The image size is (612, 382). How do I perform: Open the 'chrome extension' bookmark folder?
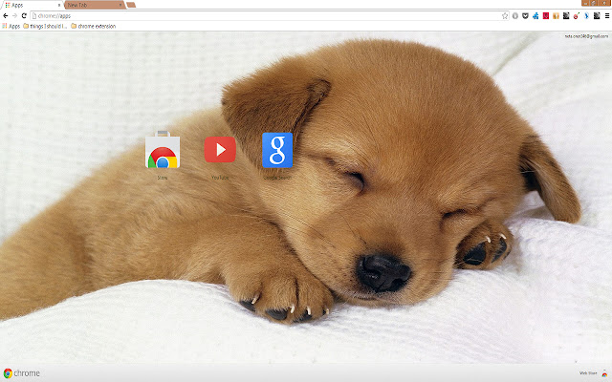pyautogui.click(x=94, y=26)
